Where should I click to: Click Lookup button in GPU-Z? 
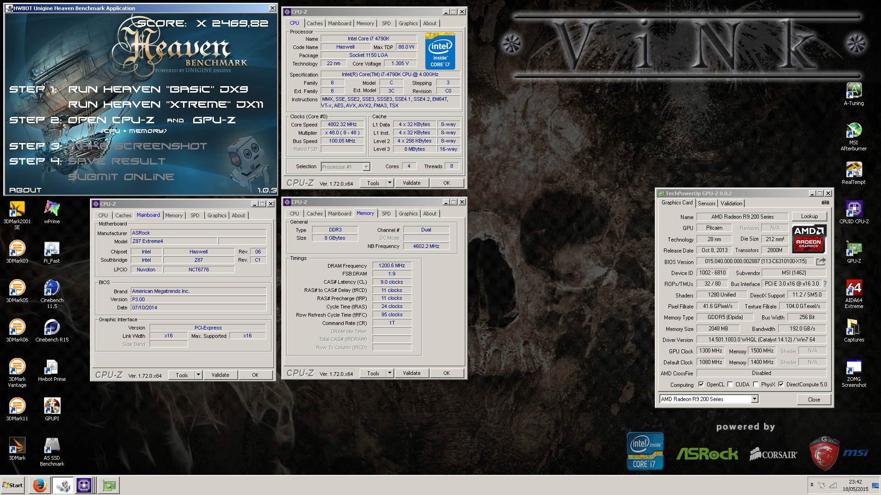[x=809, y=216]
